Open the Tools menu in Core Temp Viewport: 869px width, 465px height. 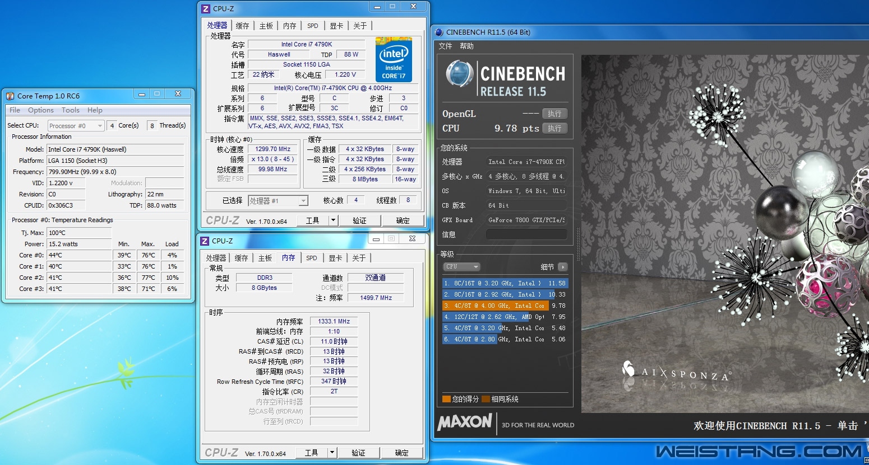pyautogui.click(x=71, y=110)
